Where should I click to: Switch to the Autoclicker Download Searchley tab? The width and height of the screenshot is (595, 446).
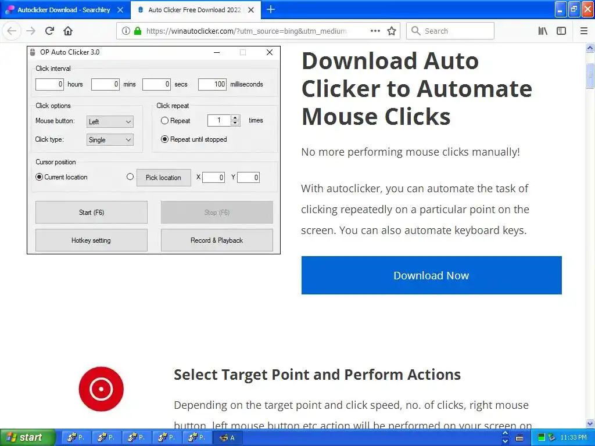tap(64, 10)
